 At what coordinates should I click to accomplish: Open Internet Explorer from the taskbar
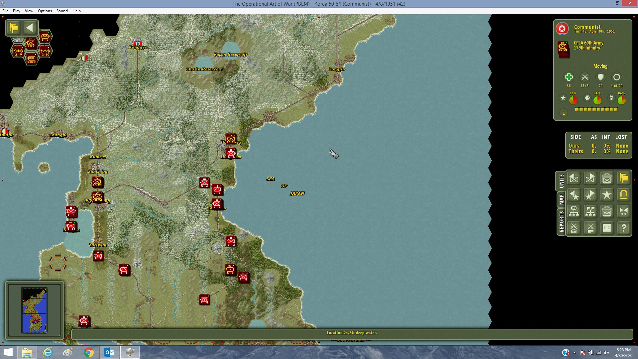(48, 352)
